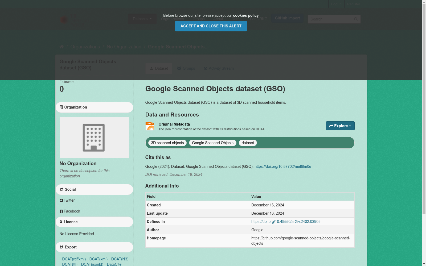Click the GitHub Import button

click(288, 18)
